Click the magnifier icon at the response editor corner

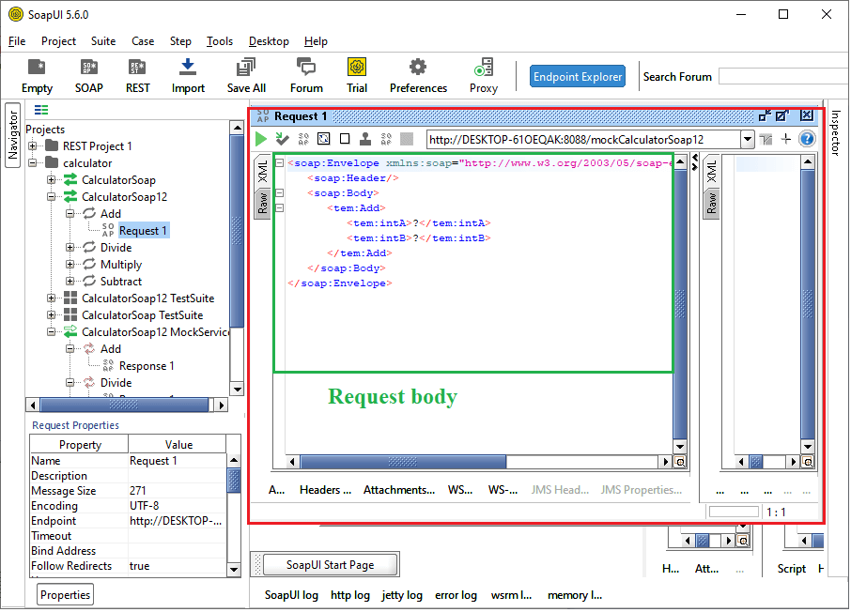[x=808, y=462]
